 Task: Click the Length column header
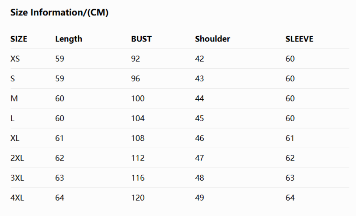pos(69,39)
